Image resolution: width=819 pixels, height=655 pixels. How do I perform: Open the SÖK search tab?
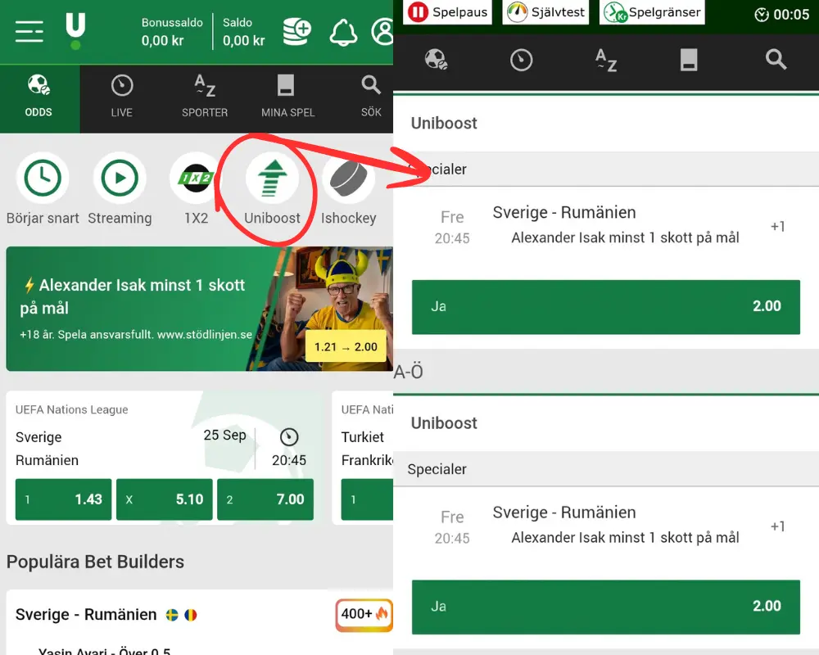[x=371, y=97]
